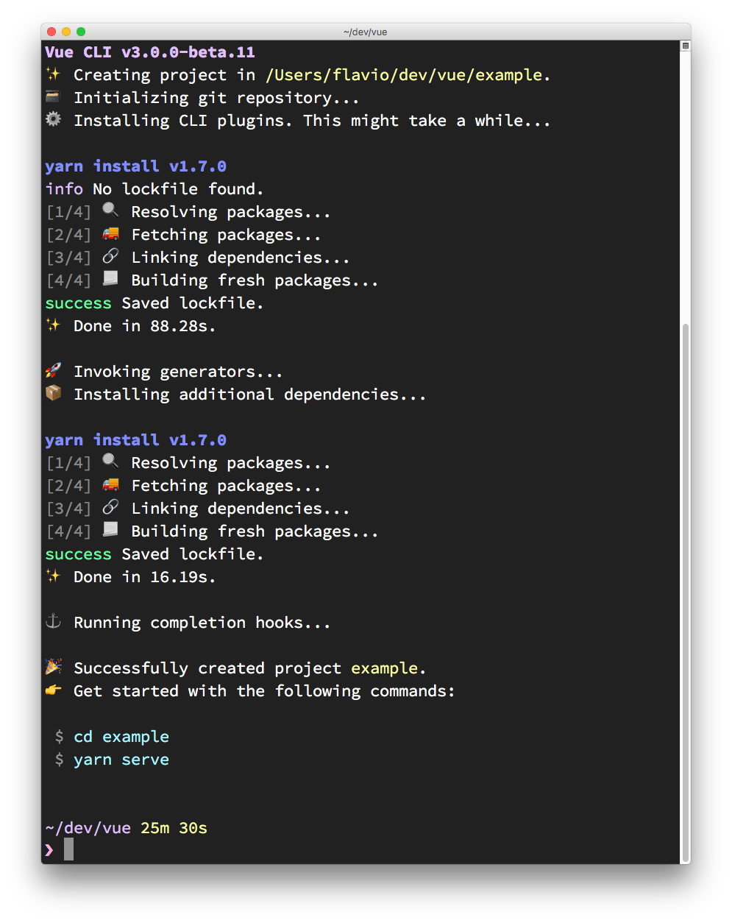This screenshot has width=732, height=923.
Task: Click the second truck emoji beside Fetching packages
Action: pos(110,485)
